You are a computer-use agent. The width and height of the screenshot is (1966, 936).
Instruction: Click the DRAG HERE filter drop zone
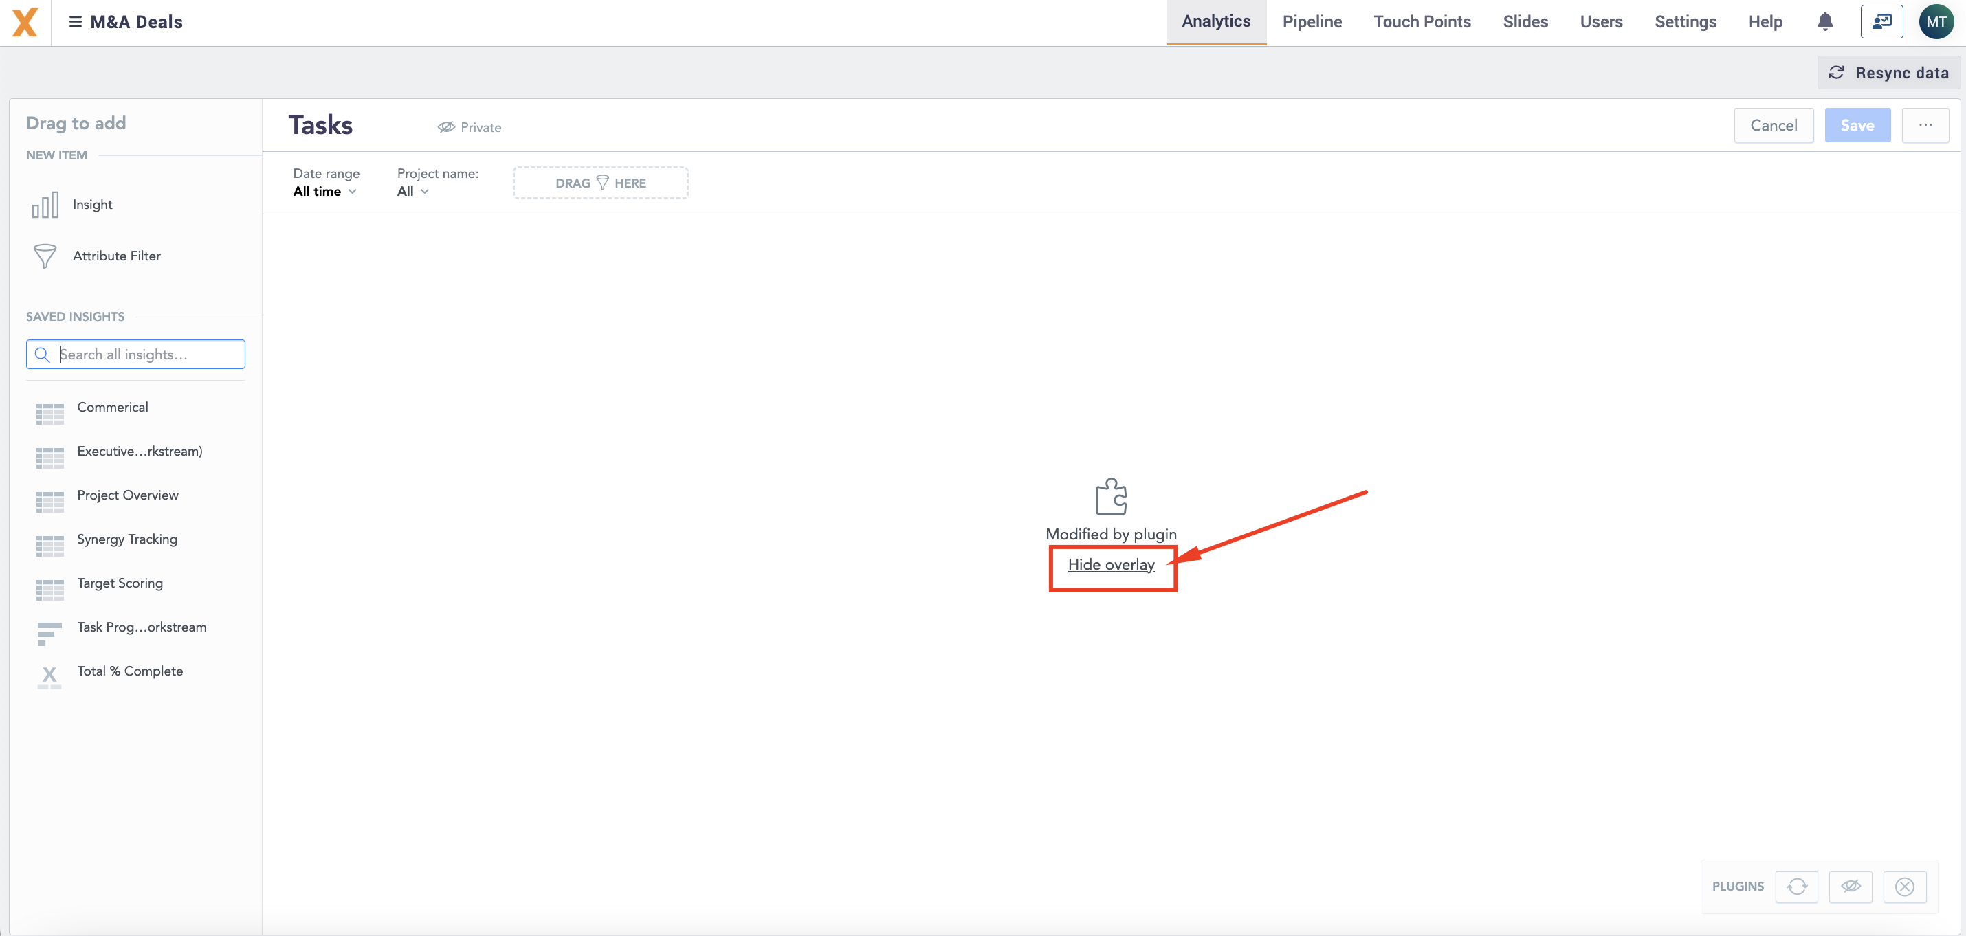click(x=601, y=183)
